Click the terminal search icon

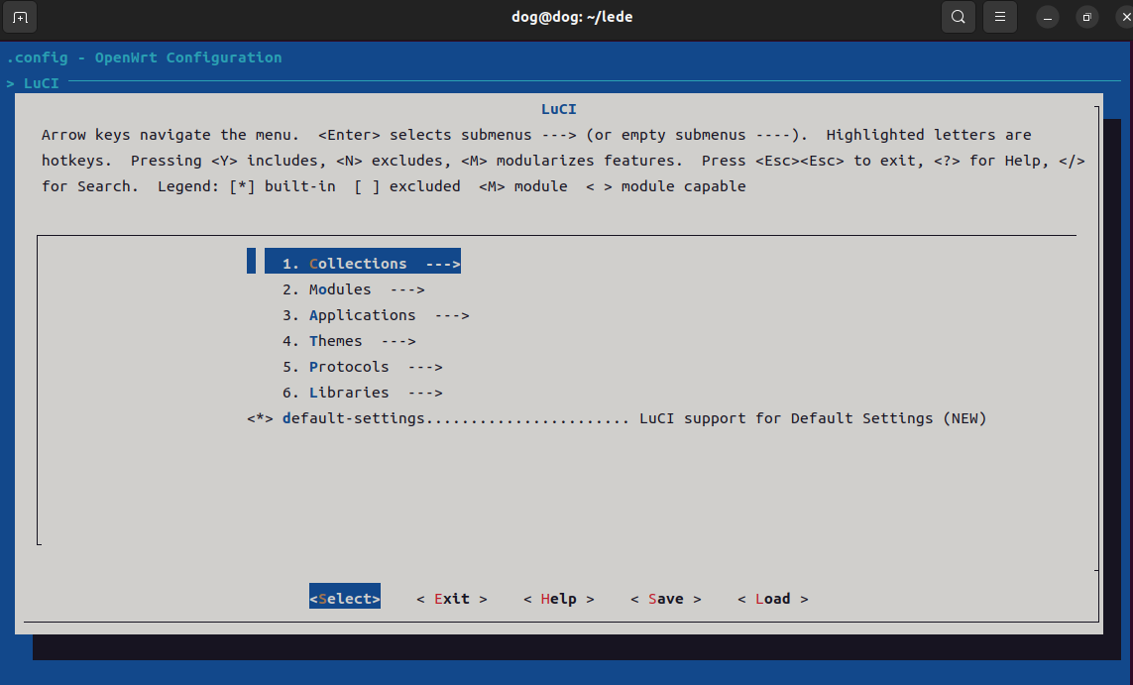coord(959,17)
